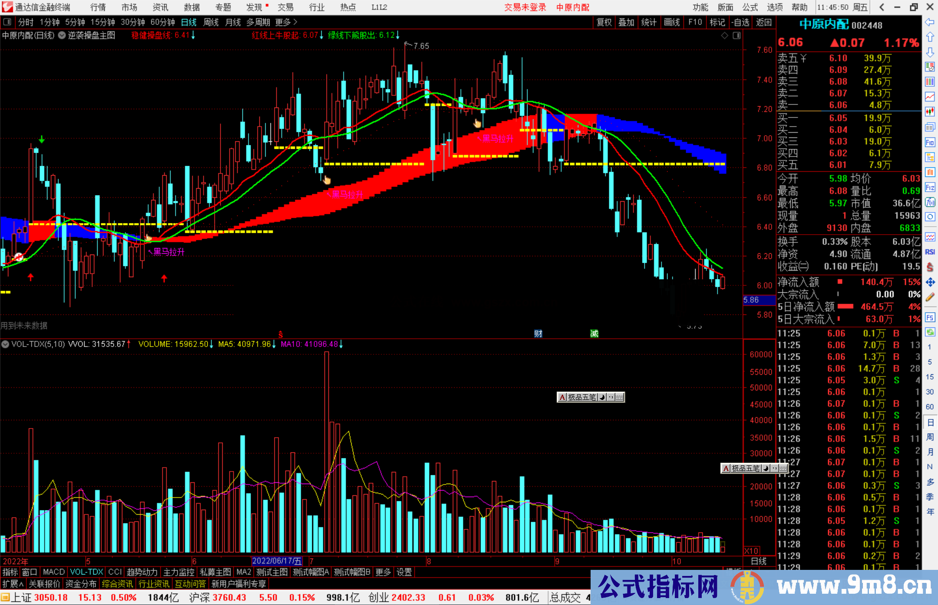The image size is (938, 605).
Task: Click the back arrow icon in right sidebar
Action: [x=930, y=22]
